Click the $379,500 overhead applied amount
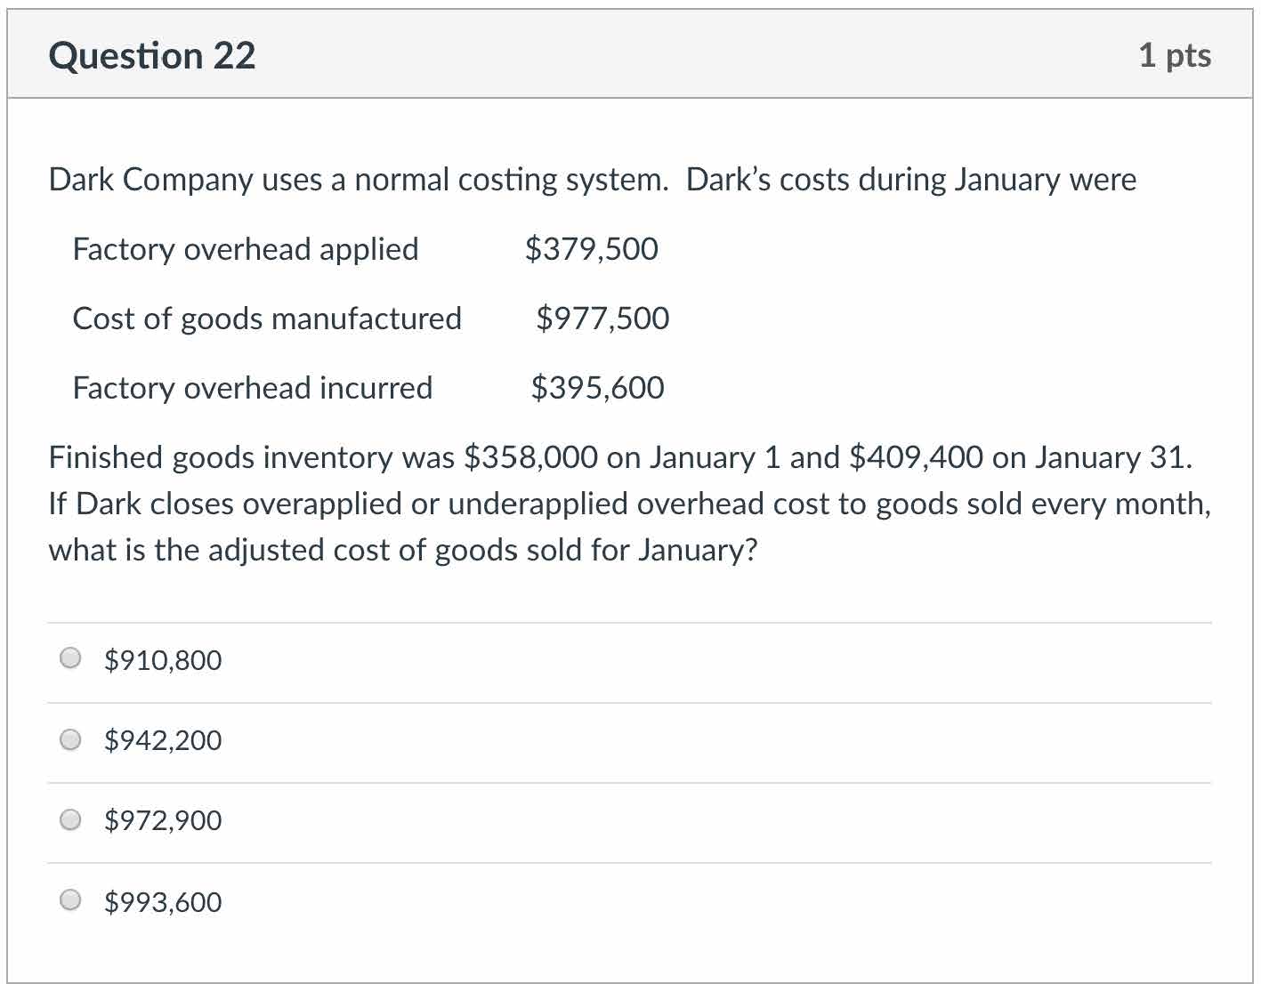The height and width of the screenshot is (984, 1261). (592, 249)
